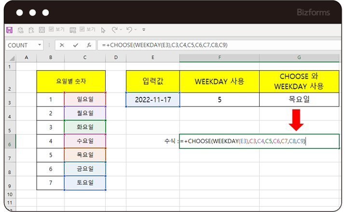345x212 pixels.
Task: Open the COUNT name box dropdown arrow
Action: click(x=40, y=45)
